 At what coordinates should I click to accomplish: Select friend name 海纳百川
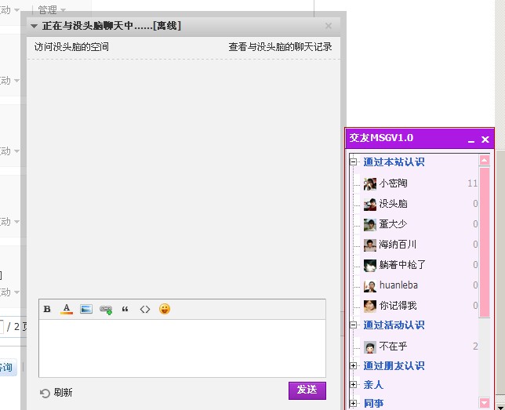pos(398,244)
